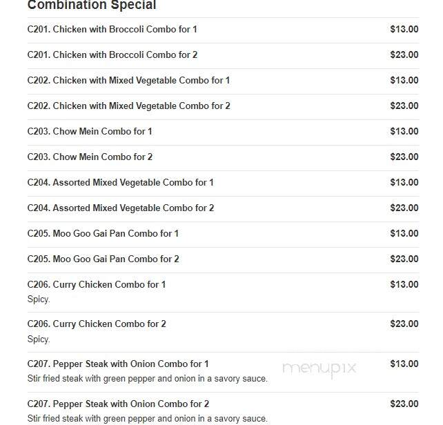The height and width of the screenshot is (425, 443).
Task: Click the Combination Special section heading
Action: (92, 5)
